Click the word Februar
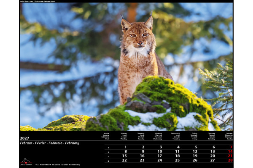This screenshot has height=168, width=253. (26, 143)
